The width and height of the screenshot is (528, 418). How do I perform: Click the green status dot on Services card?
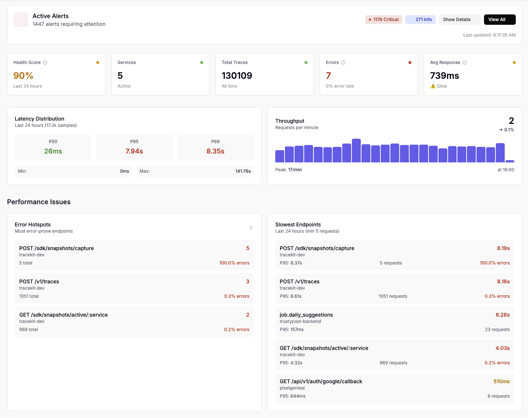tap(202, 63)
